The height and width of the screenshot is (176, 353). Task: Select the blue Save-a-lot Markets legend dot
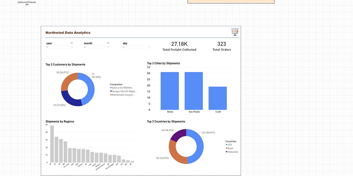(111, 87)
